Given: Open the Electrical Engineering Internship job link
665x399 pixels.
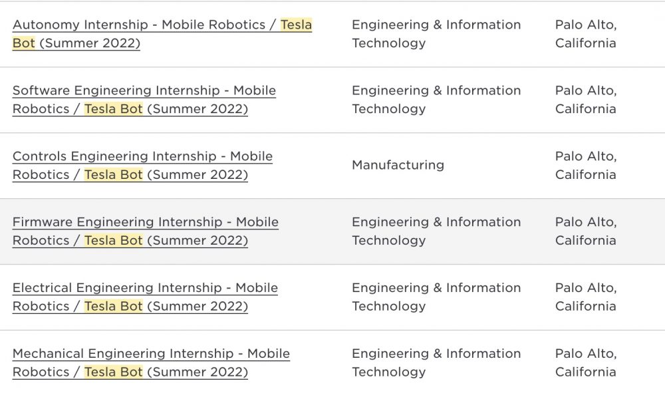Looking at the screenshot, I should coord(145,297).
